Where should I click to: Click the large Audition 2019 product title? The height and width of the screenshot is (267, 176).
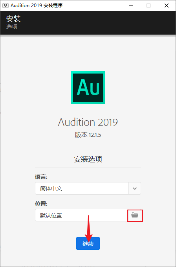88,122
